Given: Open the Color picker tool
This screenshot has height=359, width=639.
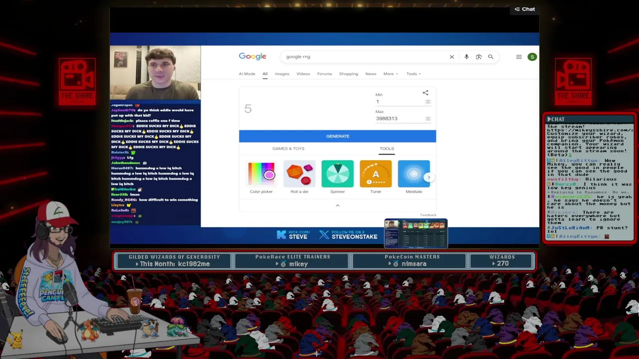Looking at the screenshot, I should coord(261,177).
